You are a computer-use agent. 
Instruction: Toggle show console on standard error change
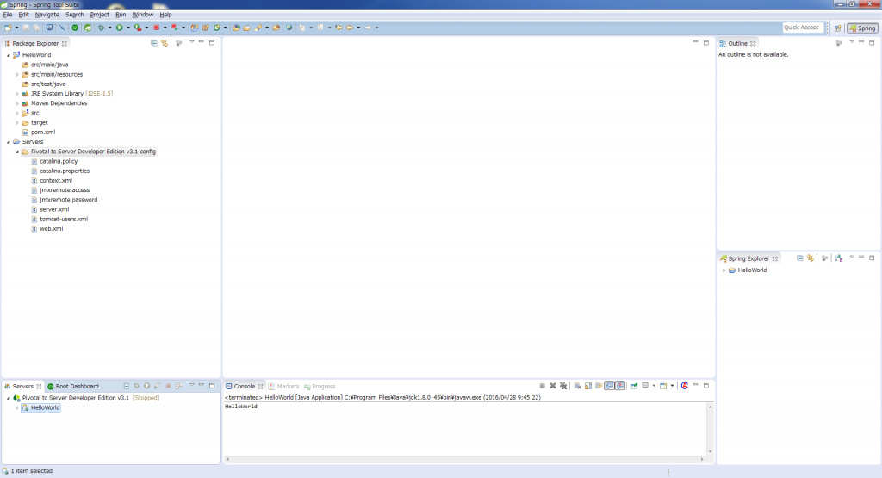(x=620, y=386)
